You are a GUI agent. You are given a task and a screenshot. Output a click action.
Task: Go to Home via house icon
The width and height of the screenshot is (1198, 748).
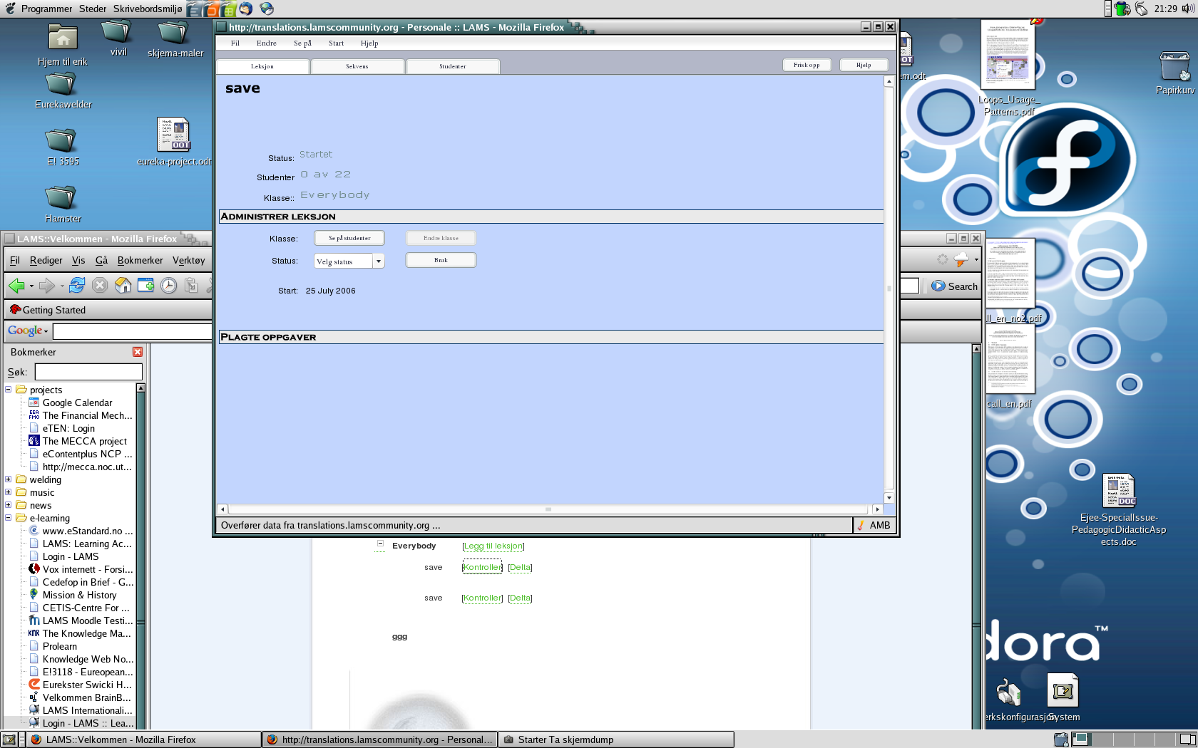pos(123,286)
